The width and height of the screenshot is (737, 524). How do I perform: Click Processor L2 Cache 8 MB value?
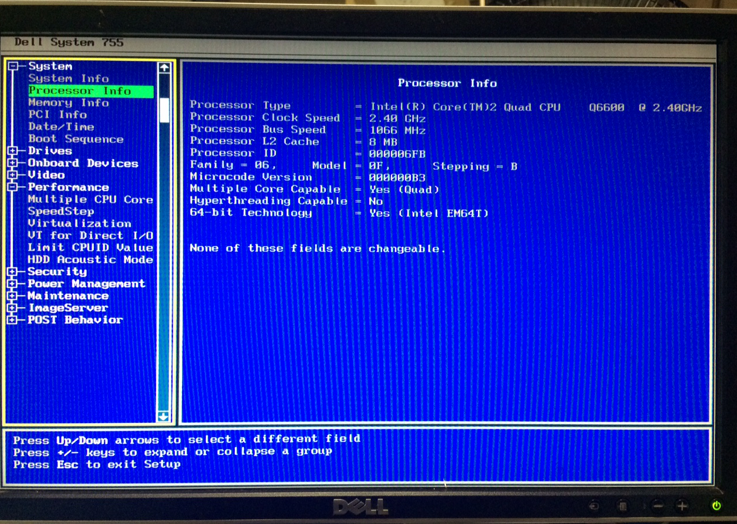click(383, 142)
